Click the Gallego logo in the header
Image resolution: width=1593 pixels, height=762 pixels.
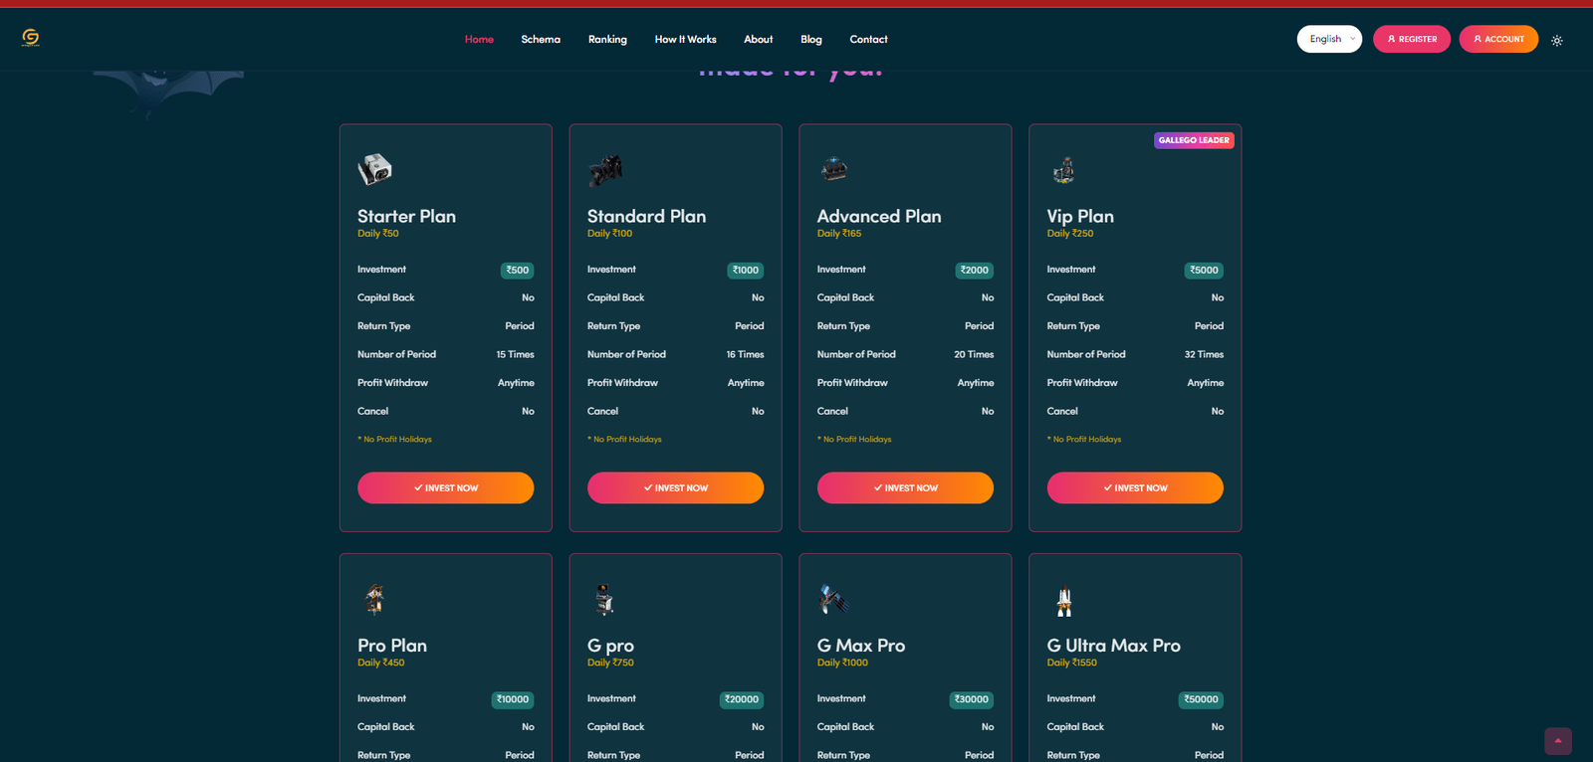tap(31, 38)
